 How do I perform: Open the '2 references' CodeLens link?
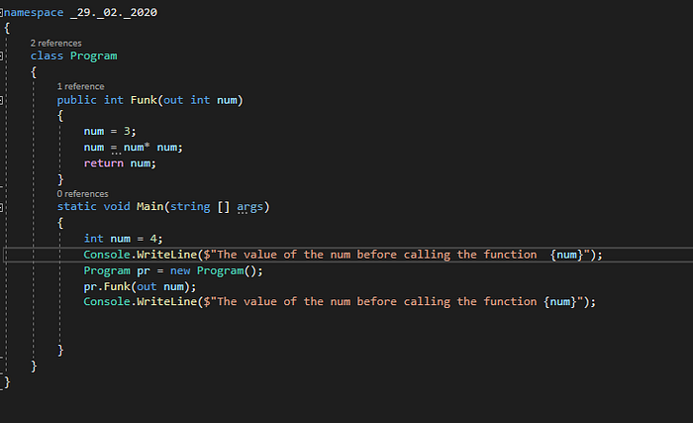pyautogui.click(x=55, y=43)
